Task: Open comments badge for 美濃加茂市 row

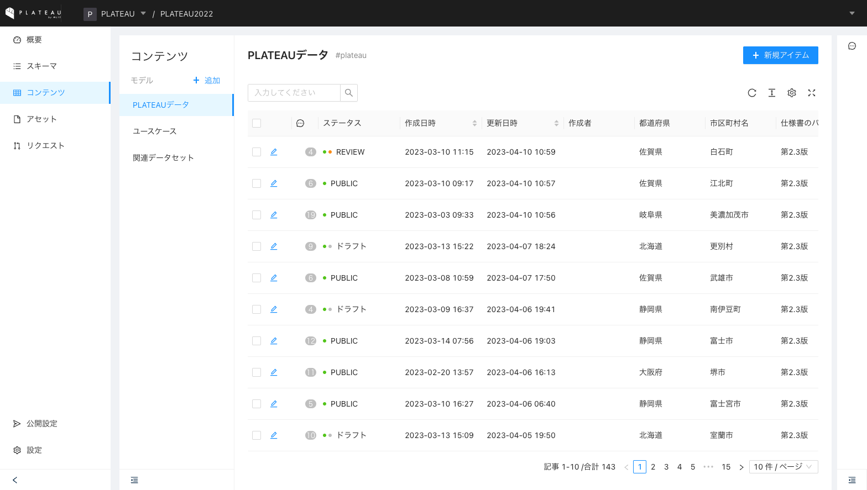Action: click(x=311, y=215)
